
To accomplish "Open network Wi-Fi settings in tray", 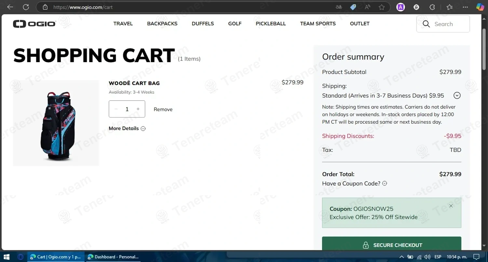I will 419,257.
